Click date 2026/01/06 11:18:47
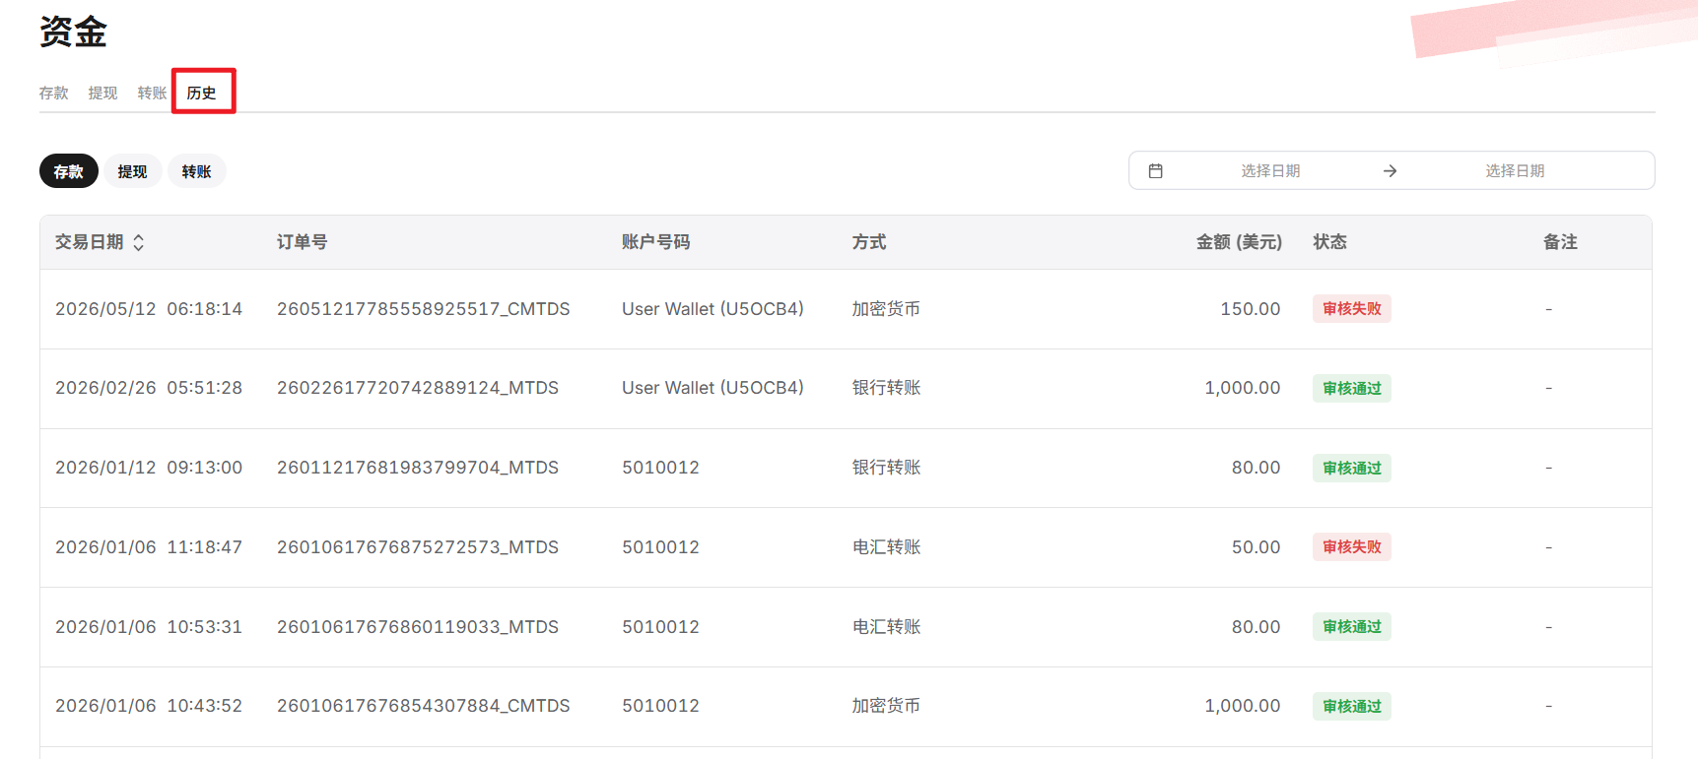 [149, 547]
